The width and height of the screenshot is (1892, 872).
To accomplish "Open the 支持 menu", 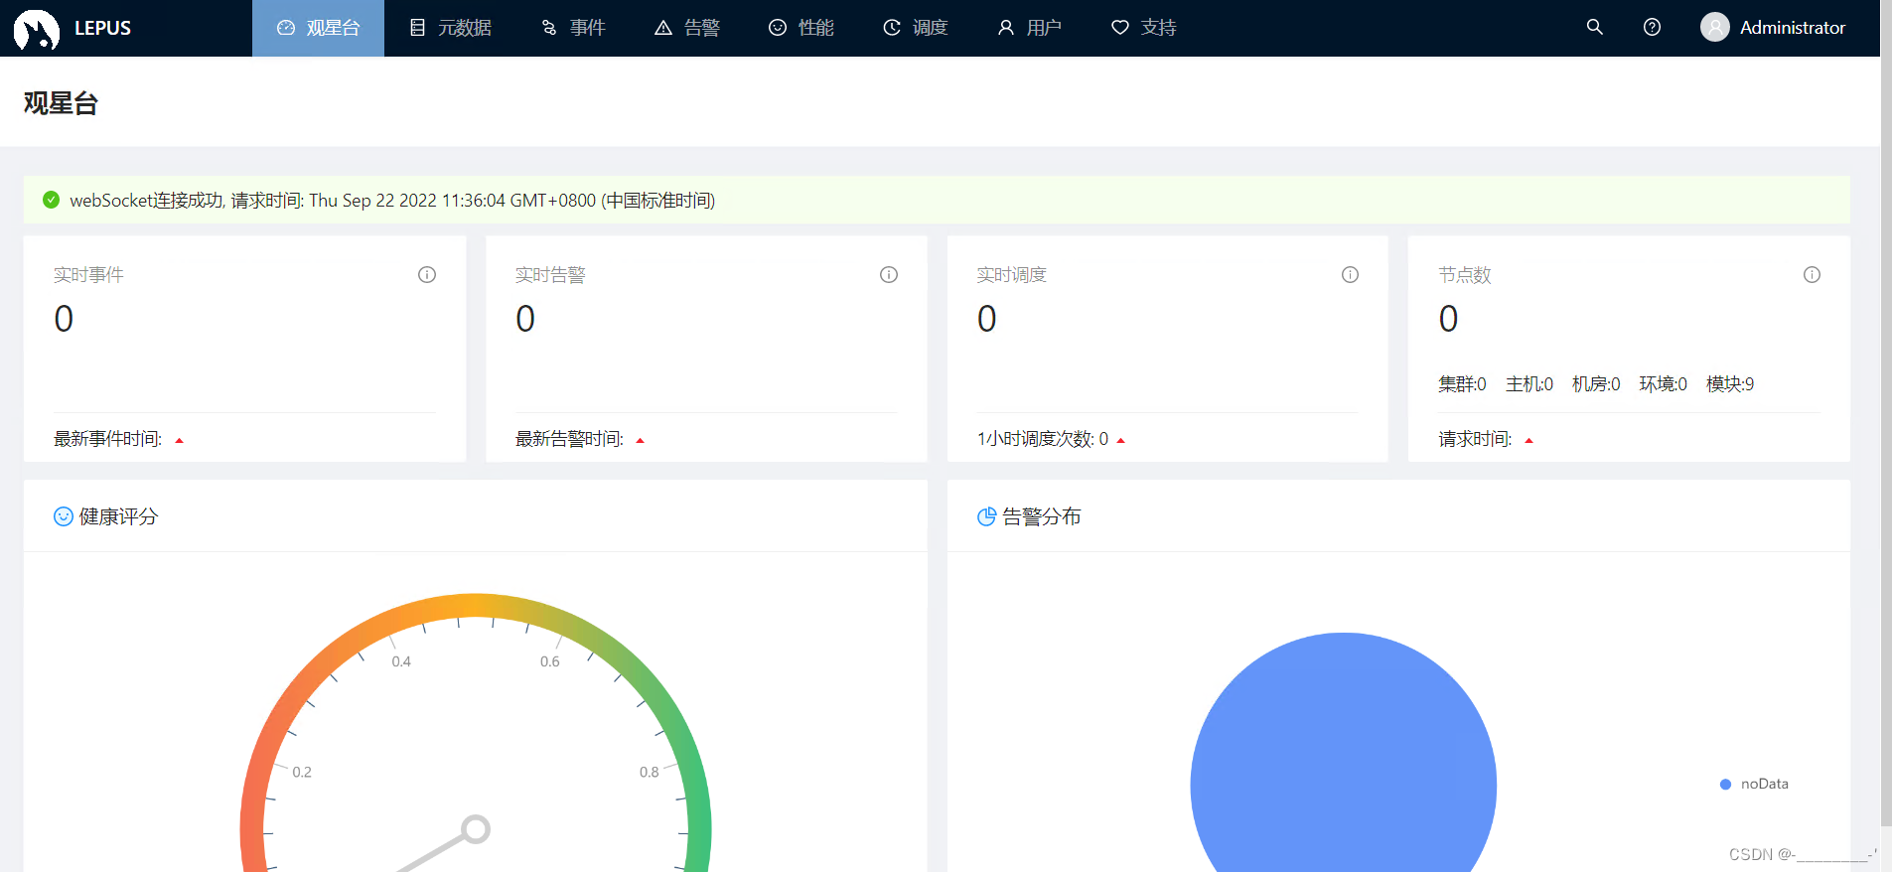I will (1144, 28).
